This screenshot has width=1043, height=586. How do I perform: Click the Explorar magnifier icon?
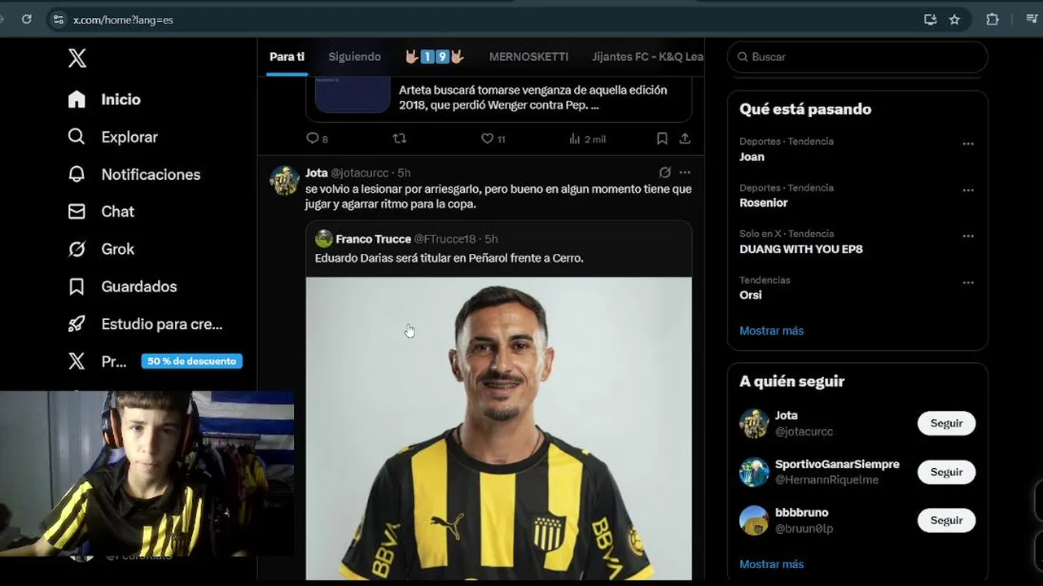[77, 137]
